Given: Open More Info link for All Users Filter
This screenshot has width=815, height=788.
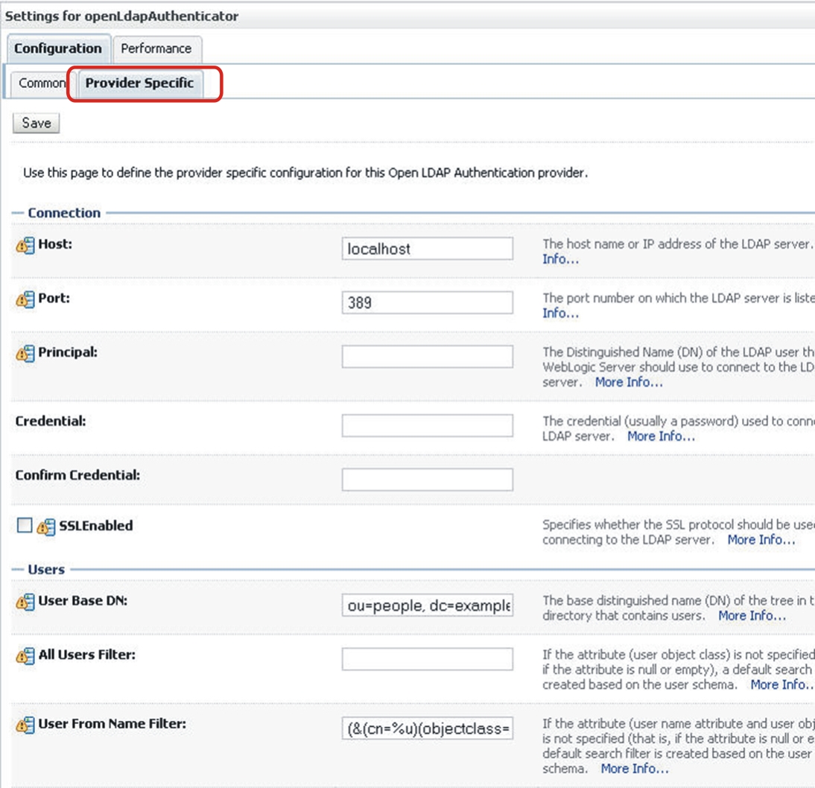Looking at the screenshot, I should point(782,684).
